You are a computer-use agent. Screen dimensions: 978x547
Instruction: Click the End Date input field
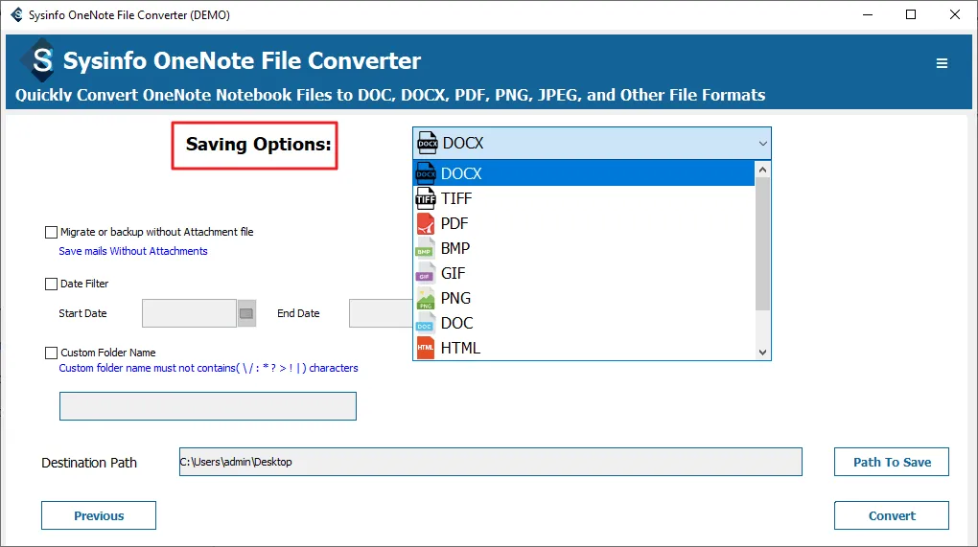point(381,313)
